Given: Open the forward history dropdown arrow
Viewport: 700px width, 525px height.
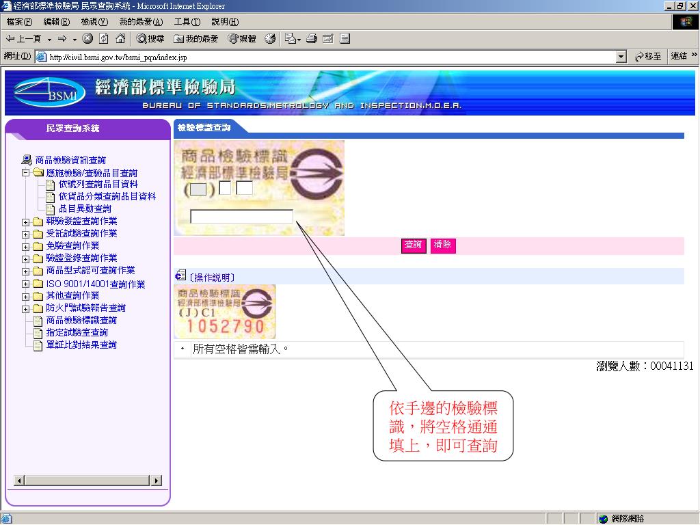Looking at the screenshot, I should point(75,39).
